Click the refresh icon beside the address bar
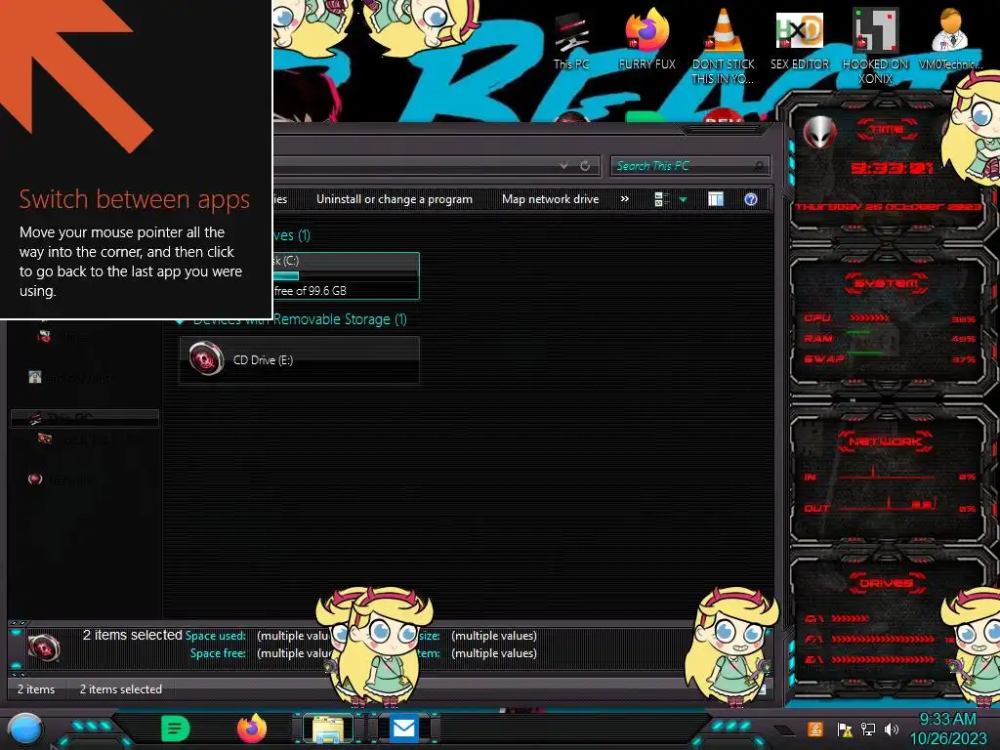The height and width of the screenshot is (750, 1000). pyautogui.click(x=585, y=166)
